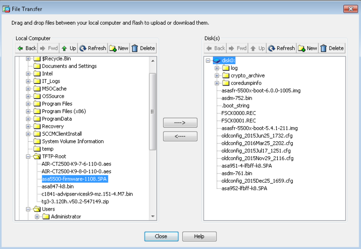Select asa847-k8.bin in TFTP-Root
The width and height of the screenshot is (361, 249).
point(58,186)
